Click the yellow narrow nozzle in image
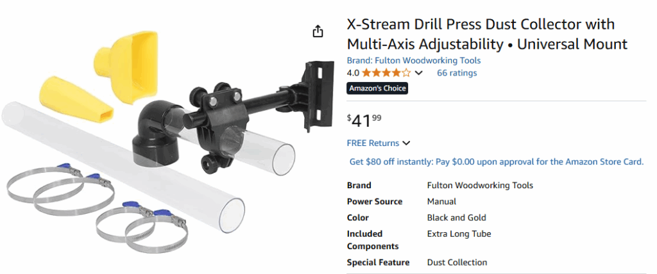 click(x=76, y=99)
